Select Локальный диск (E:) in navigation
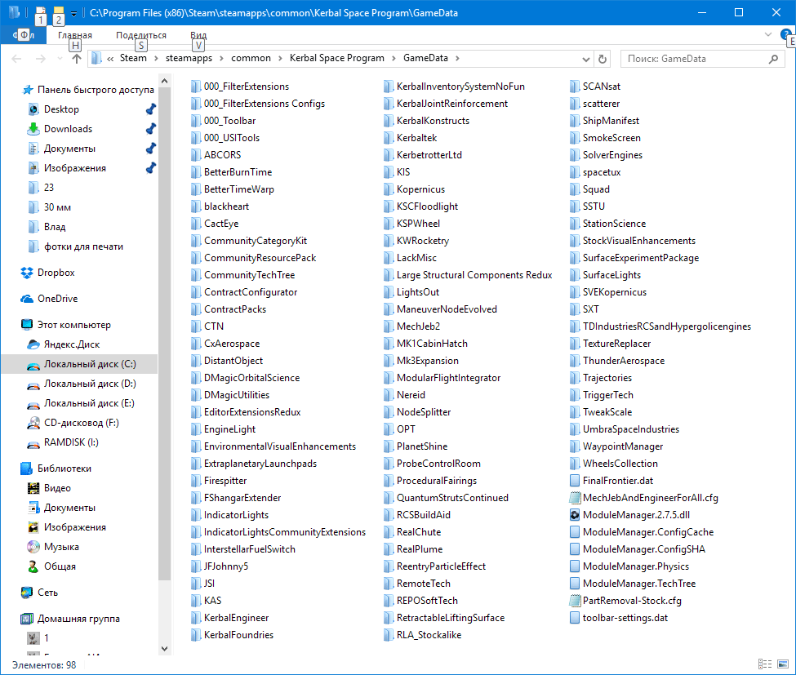The height and width of the screenshot is (675, 796). point(89,403)
